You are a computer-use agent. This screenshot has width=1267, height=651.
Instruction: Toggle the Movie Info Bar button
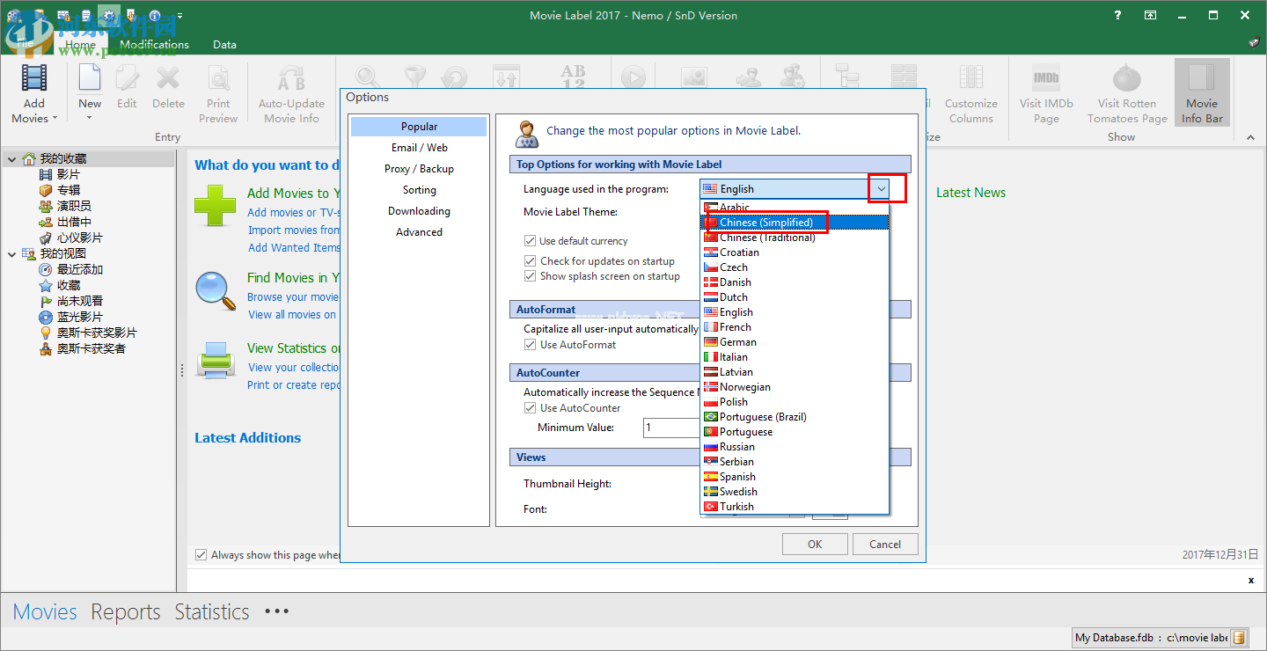1202,94
